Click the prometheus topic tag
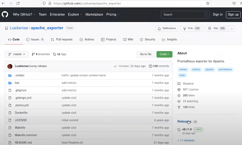The height and width of the screenshot is (145, 242). point(225,69)
